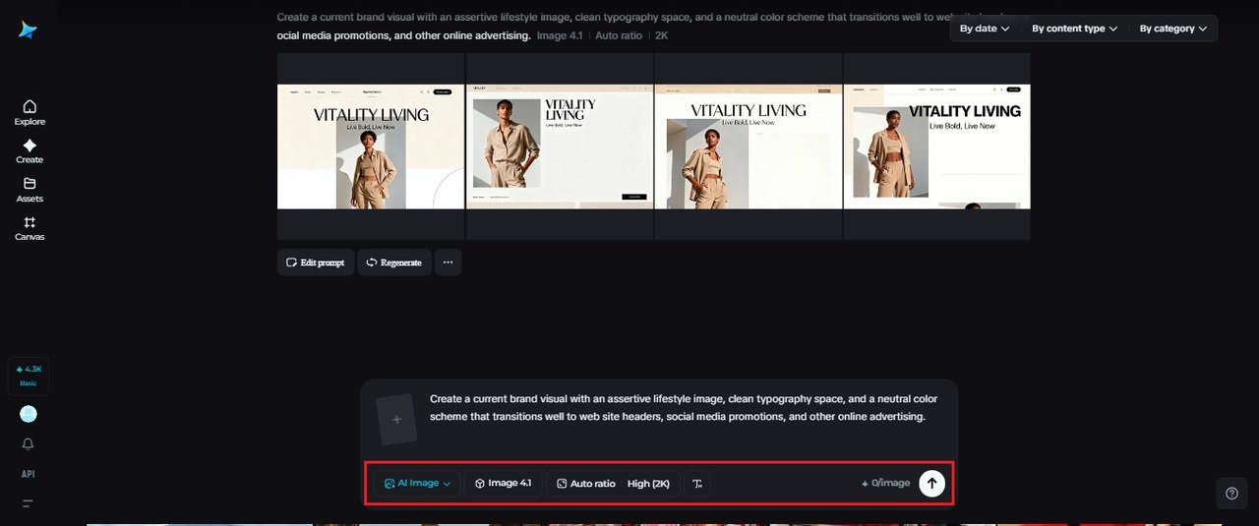Image resolution: width=1259 pixels, height=526 pixels.
Task: Click the Dreamina logo icon in sidebar
Action: 28,30
